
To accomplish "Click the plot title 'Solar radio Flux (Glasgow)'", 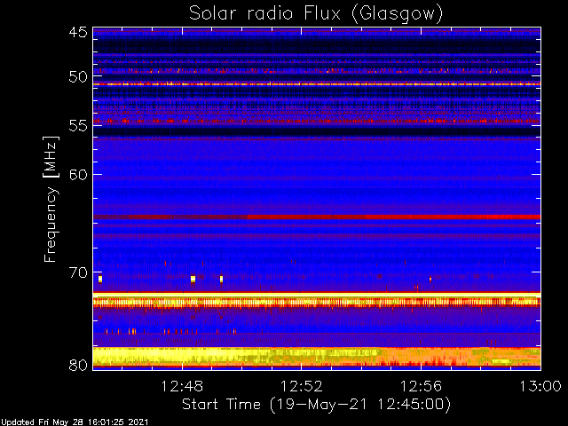I will [x=316, y=14].
